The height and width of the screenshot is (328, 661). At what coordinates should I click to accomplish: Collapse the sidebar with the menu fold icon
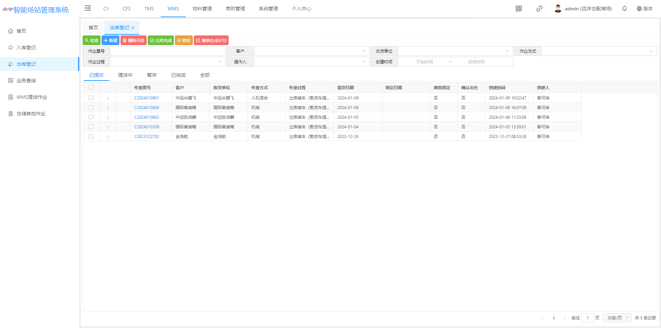(88, 8)
